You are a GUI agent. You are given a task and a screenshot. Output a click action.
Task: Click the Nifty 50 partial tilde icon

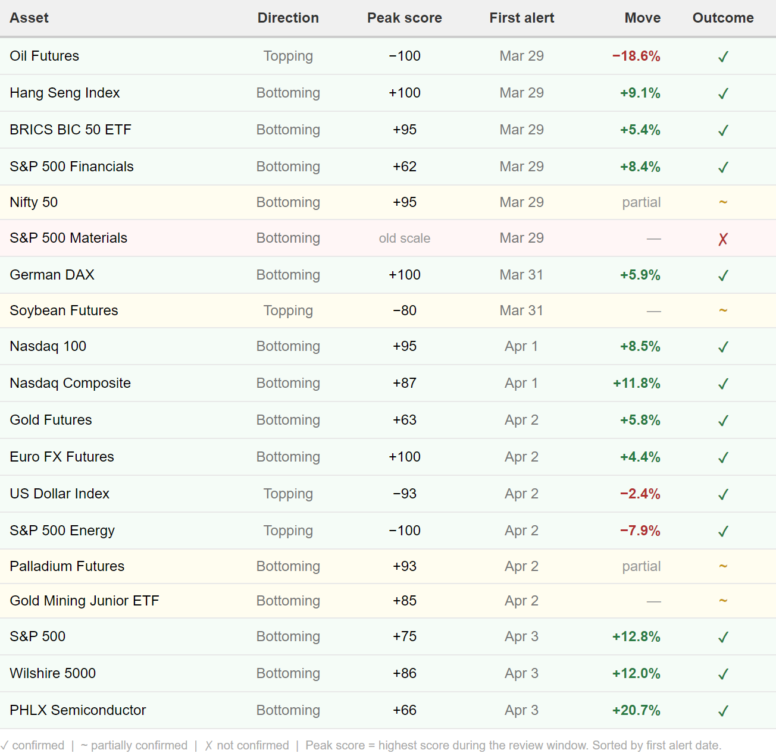click(723, 202)
